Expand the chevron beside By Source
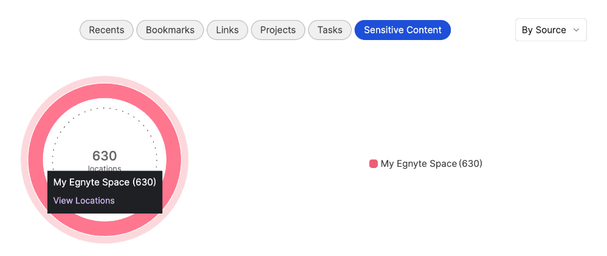Viewport: 607px width, 256px height. tap(576, 30)
